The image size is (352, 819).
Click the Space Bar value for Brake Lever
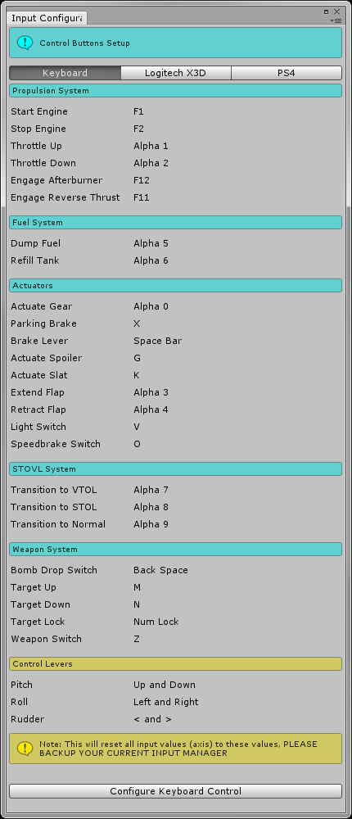pyautogui.click(x=158, y=341)
